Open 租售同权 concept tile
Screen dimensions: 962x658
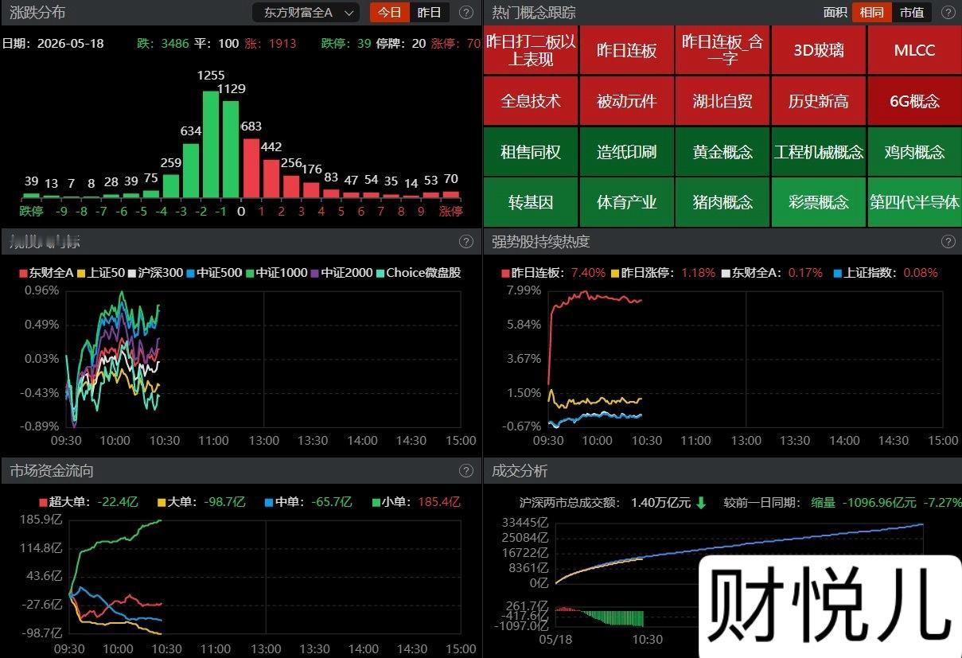[x=531, y=152]
